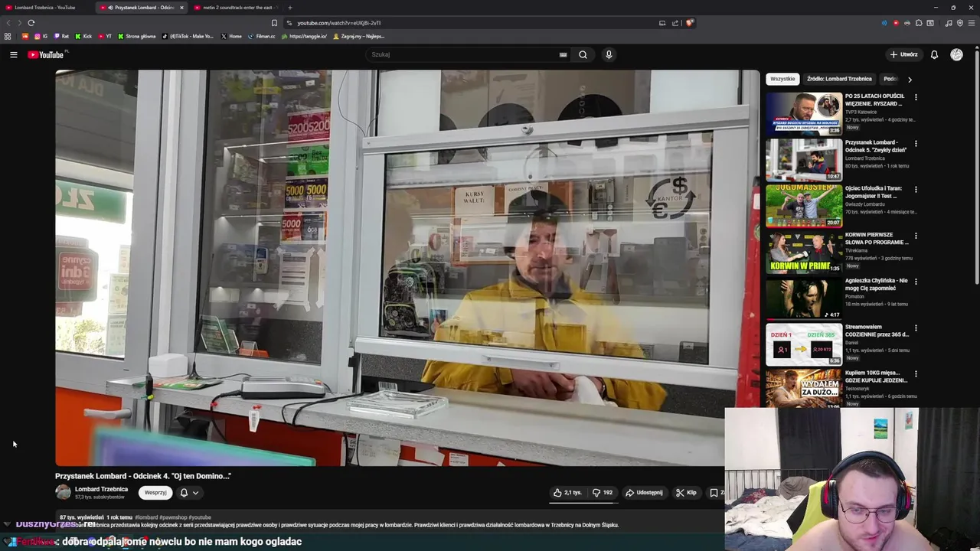Open options for Kupiłem 10KG mięsa video
The width and height of the screenshot is (980, 551).
point(916,373)
